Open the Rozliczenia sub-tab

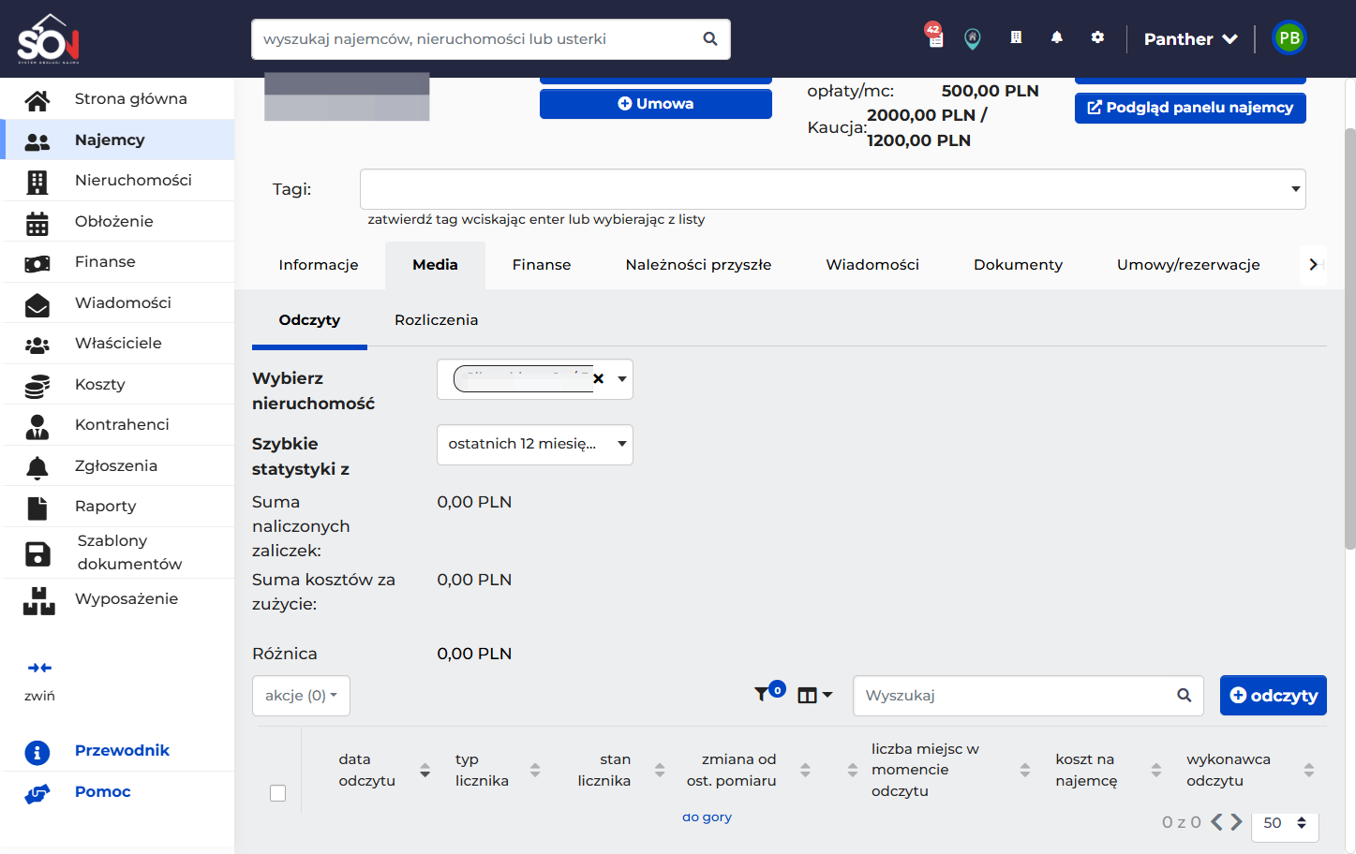tap(436, 320)
